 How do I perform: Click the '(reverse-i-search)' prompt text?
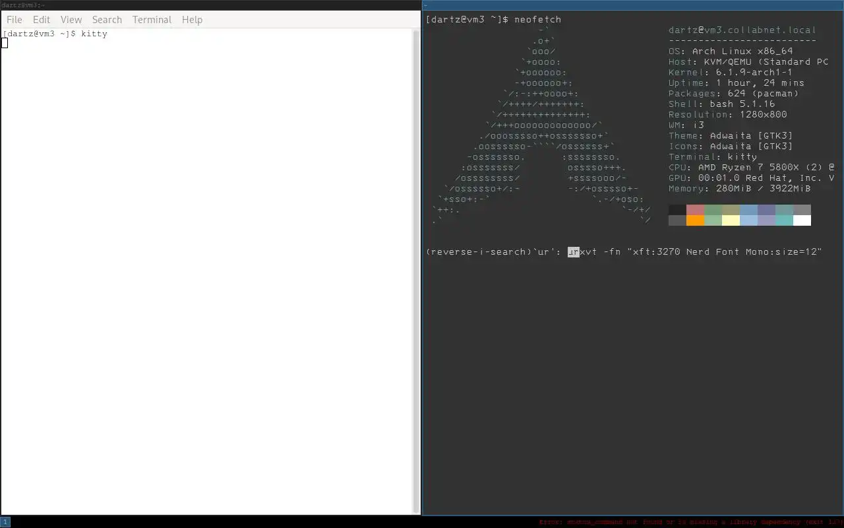point(479,252)
